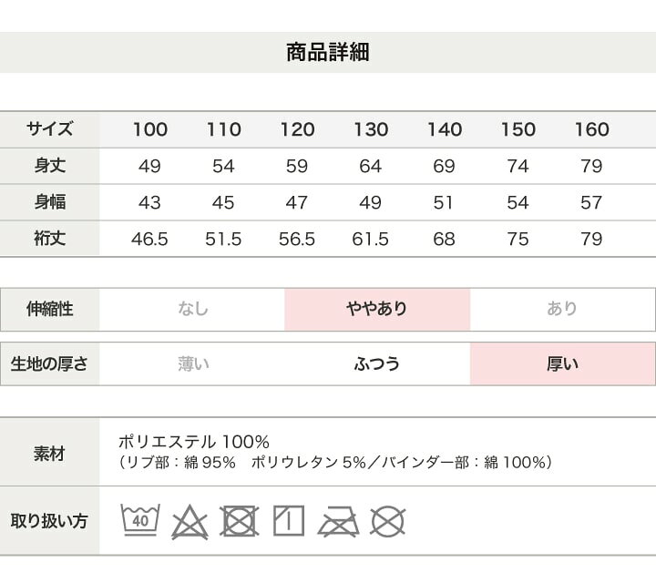
Task: Select the あり stretch option
Action: tap(562, 309)
